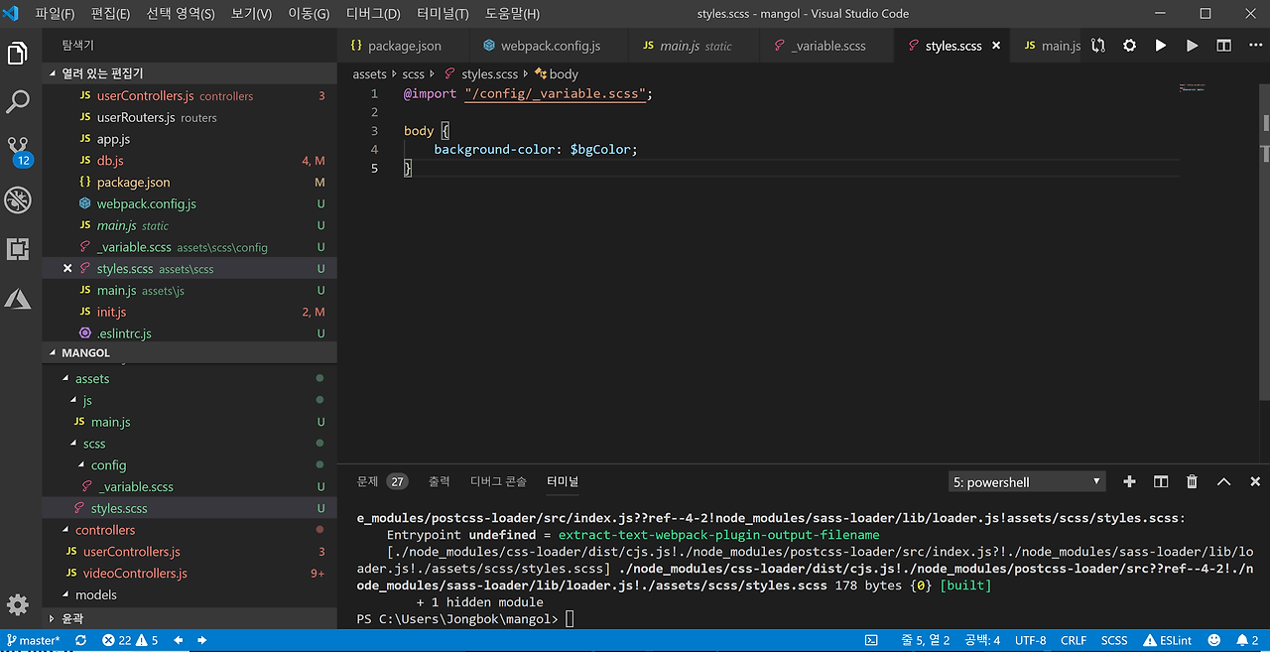
Task: Change the CRLF line ending setting
Action: coord(1074,640)
